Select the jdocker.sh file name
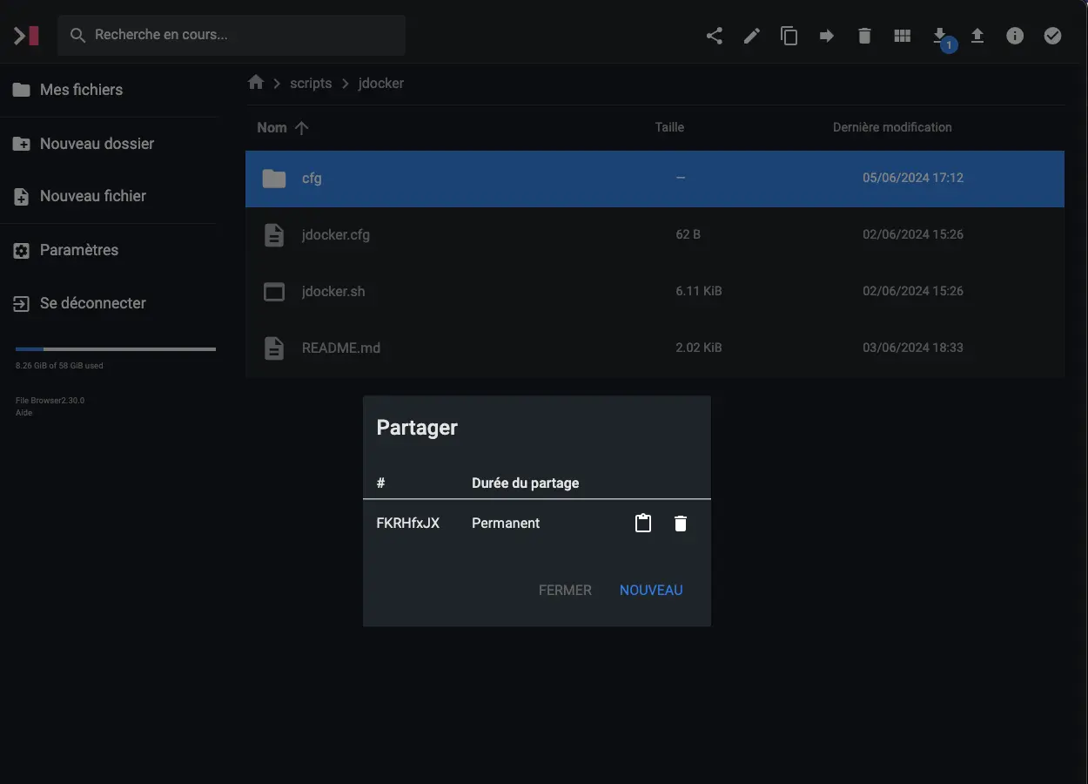Viewport: 1088px width, 784px height. (x=333, y=292)
